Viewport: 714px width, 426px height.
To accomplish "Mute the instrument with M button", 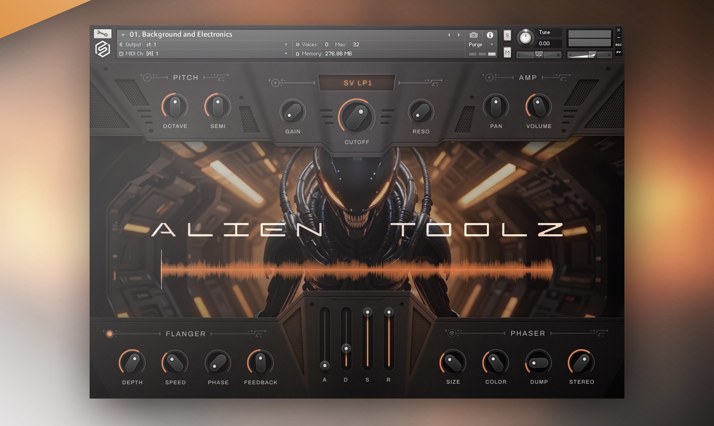I will pyautogui.click(x=507, y=52).
